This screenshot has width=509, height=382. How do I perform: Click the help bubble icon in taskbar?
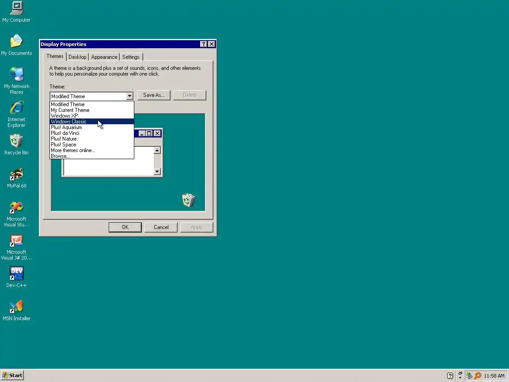pyautogui.click(x=450, y=376)
